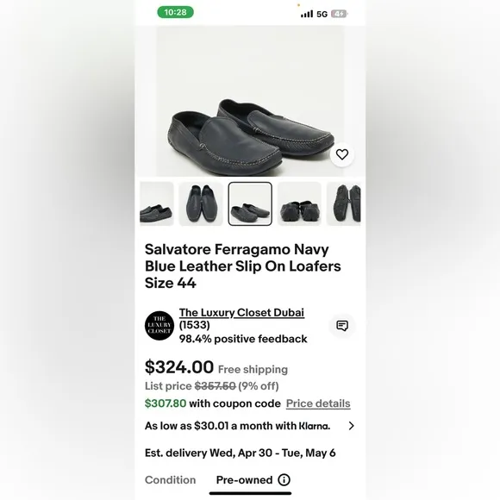Viewport: 500px width, 500px height.
Task: Select the first loafer side-view thumbnail
Action: point(157,203)
